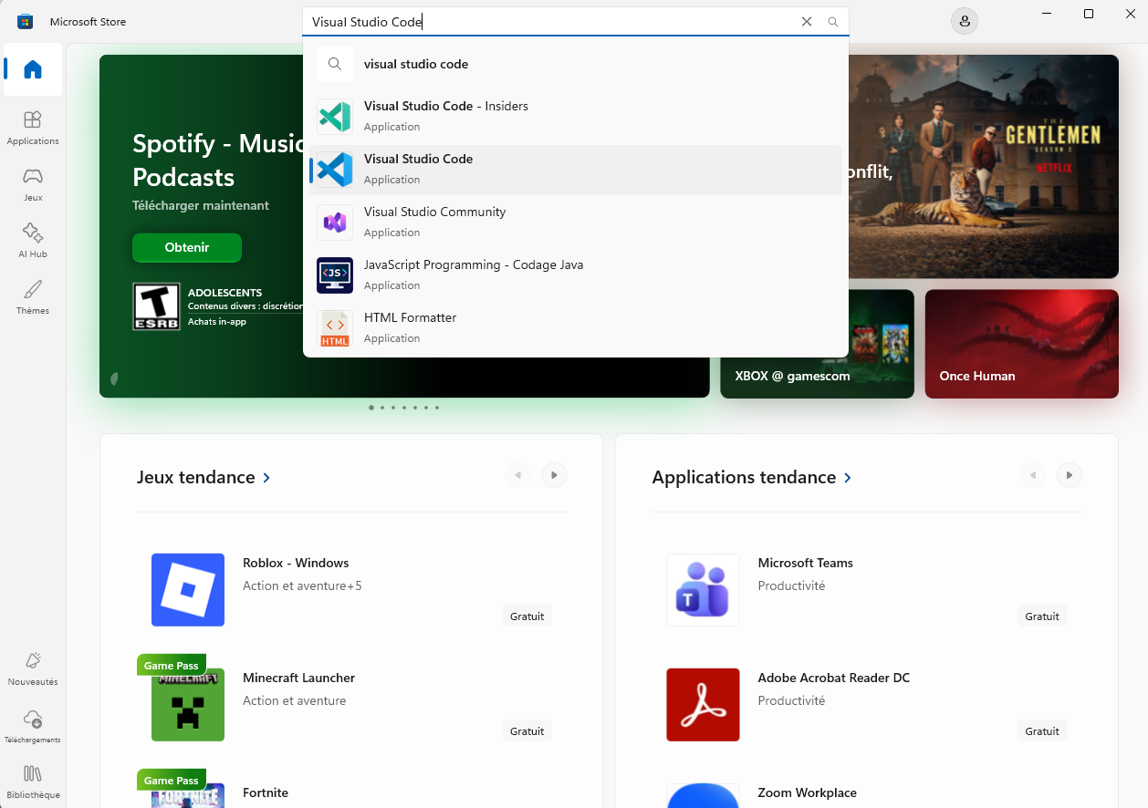The image size is (1148, 808).
Task: Click Gratuit button for Minecraft Launcher
Action: 527,731
